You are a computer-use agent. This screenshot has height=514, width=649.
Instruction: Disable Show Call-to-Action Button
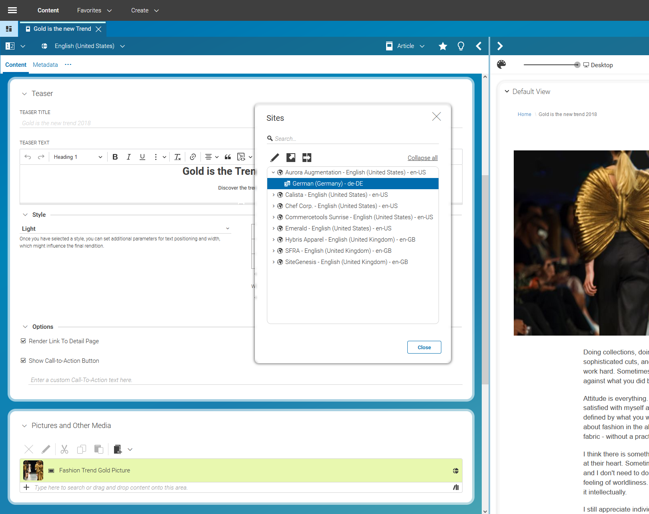click(x=23, y=360)
